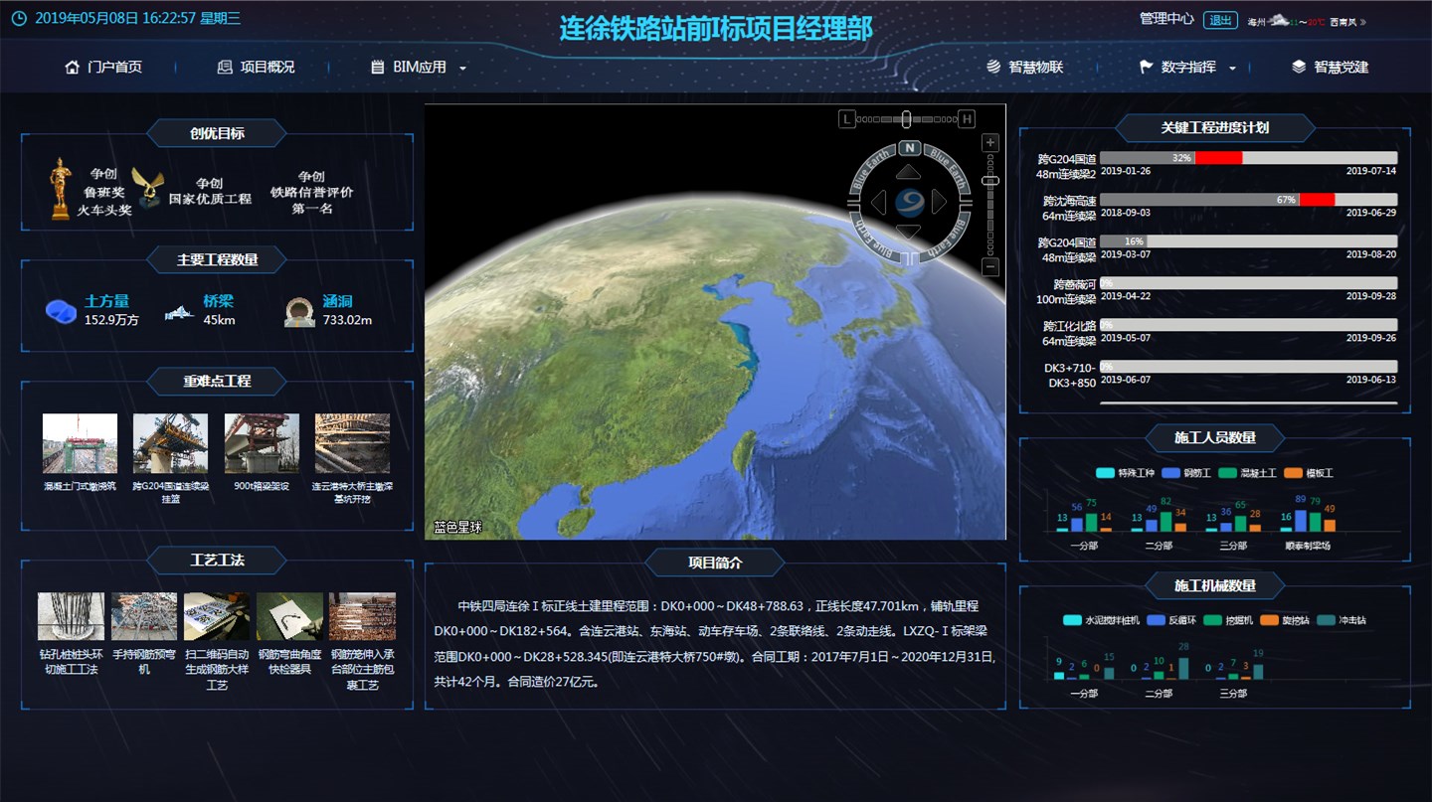Open the 900t箱梁架设 thumbnail

[262, 443]
